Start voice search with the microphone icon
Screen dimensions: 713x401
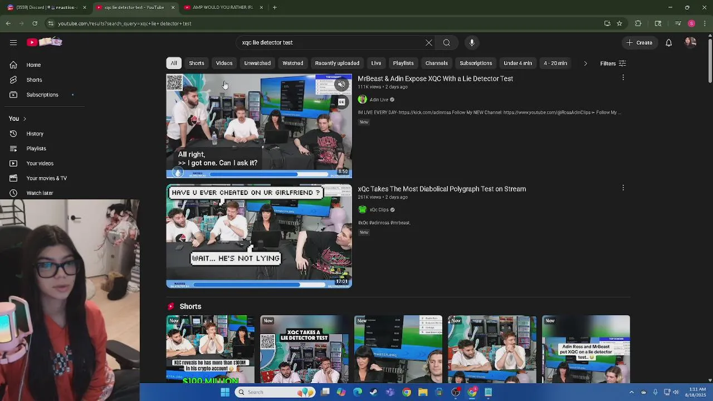472,42
